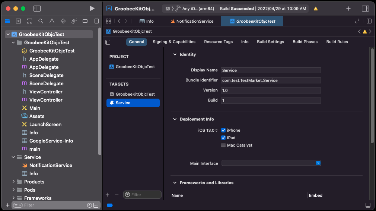Hide the project and targets list
This screenshot has height=211, width=376.
point(108,42)
